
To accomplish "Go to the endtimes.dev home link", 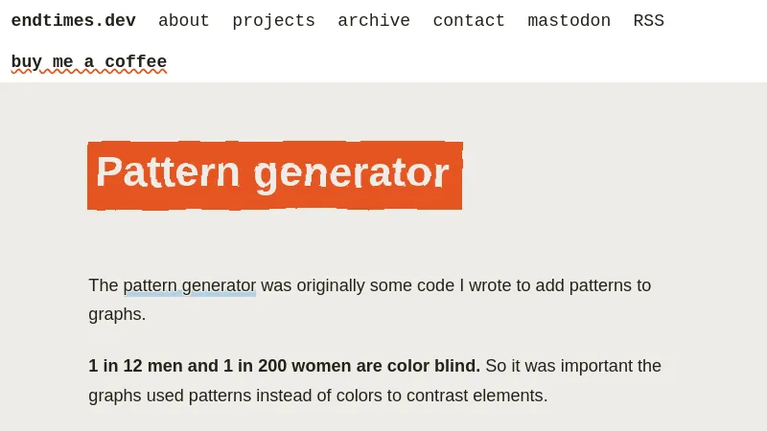I will coord(73,21).
